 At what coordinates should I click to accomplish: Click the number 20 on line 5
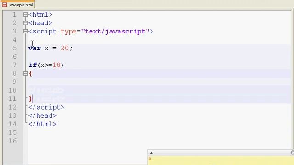coord(65,48)
